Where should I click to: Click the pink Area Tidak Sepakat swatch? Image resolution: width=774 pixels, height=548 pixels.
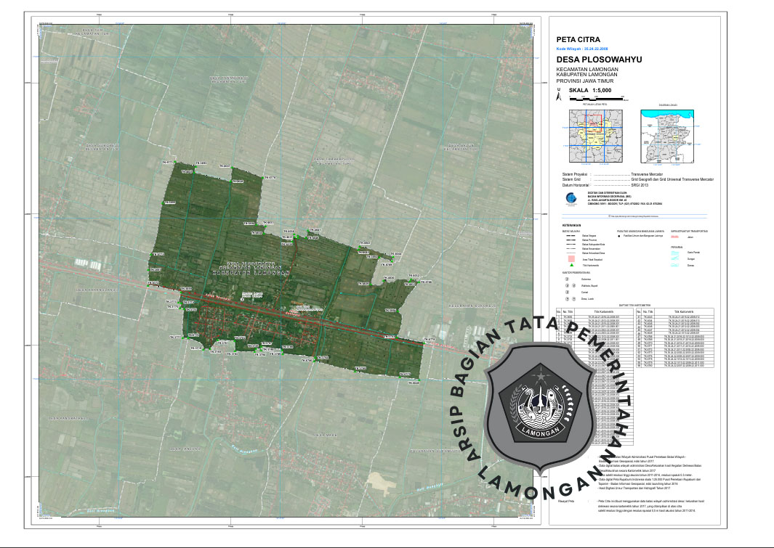point(571,259)
